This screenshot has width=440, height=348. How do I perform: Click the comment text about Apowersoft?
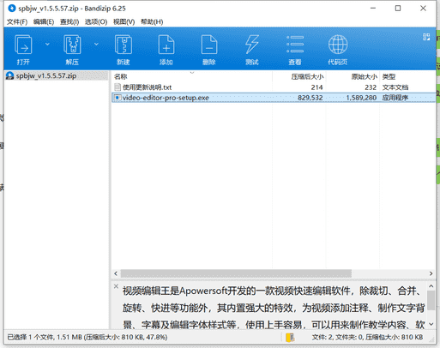274,308
